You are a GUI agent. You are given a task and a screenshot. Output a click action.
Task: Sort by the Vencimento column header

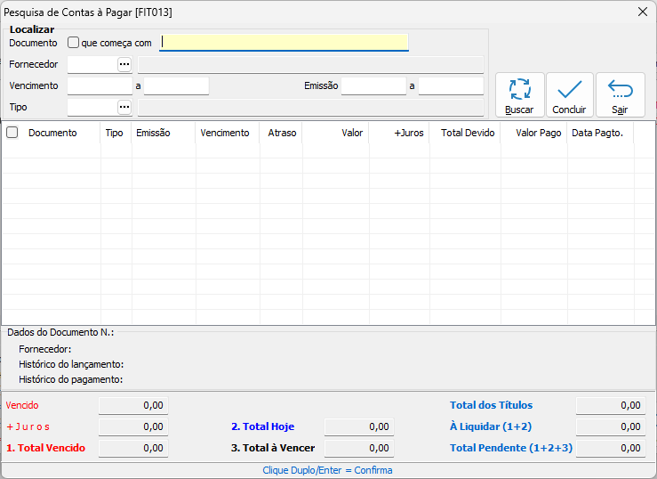click(x=225, y=133)
